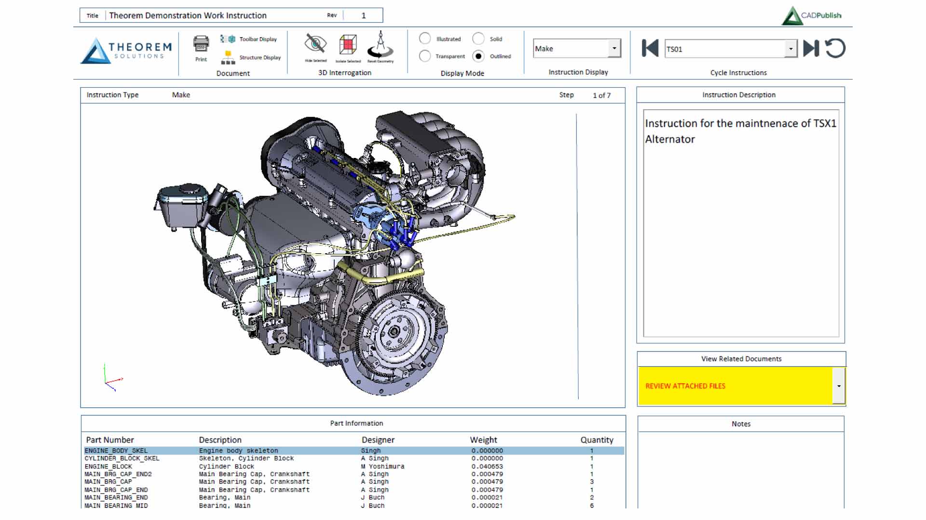The image size is (926, 520).
Task: Open the Instruction Display dropdown showing Make
Action: pyautogui.click(x=614, y=48)
